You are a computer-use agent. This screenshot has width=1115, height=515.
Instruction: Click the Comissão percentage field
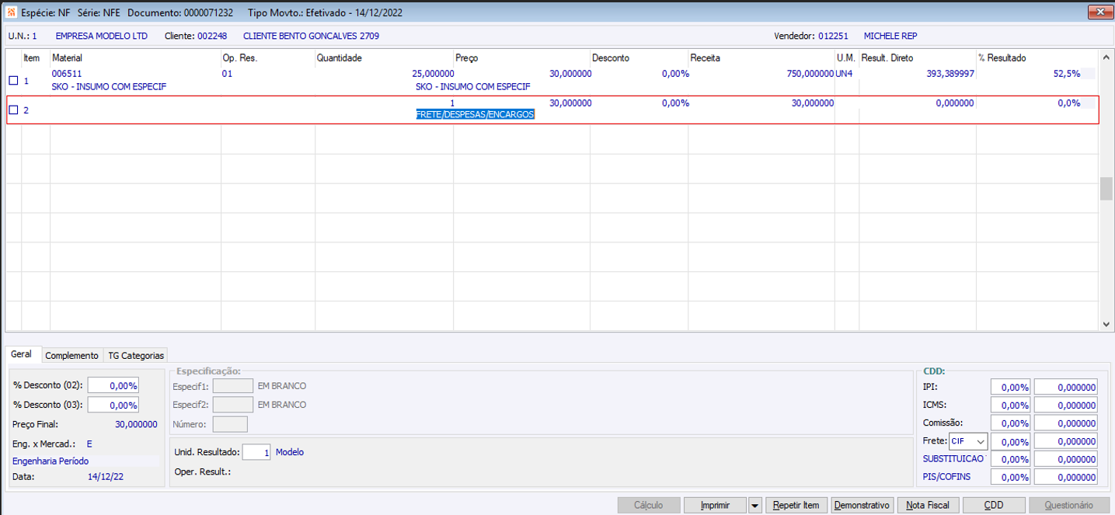coord(1010,423)
